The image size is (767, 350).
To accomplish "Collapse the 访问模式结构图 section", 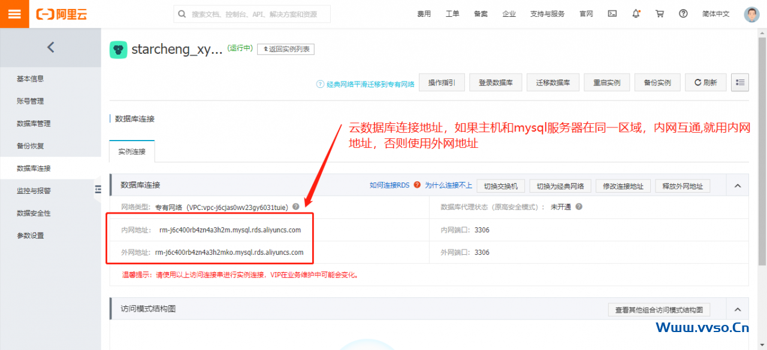I will pyautogui.click(x=738, y=309).
